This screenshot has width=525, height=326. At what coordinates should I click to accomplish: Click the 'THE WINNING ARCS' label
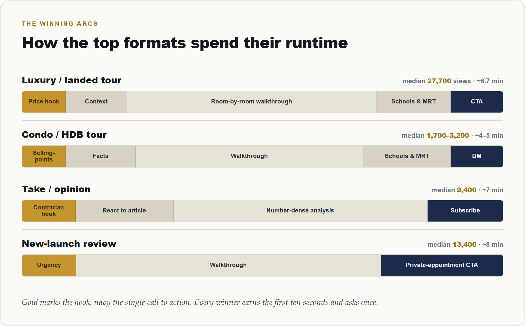point(60,24)
